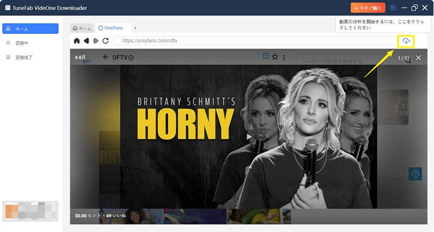Add a new tab with plus button
This screenshot has width=434, height=232.
[135, 28]
